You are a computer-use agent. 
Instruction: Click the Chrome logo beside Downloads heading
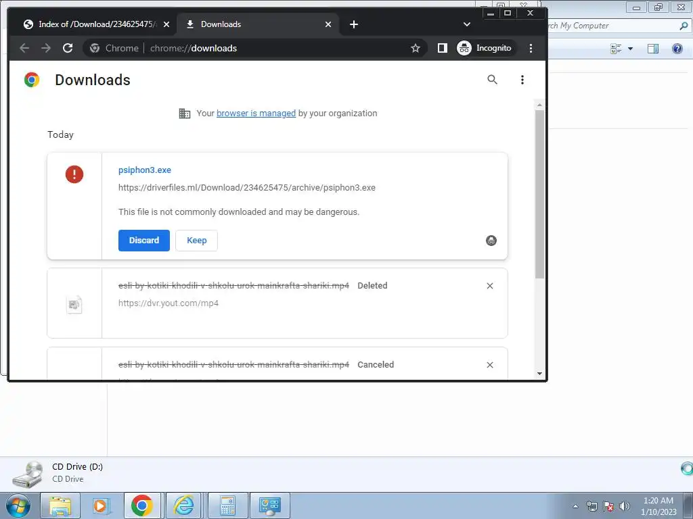click(32, 80)
